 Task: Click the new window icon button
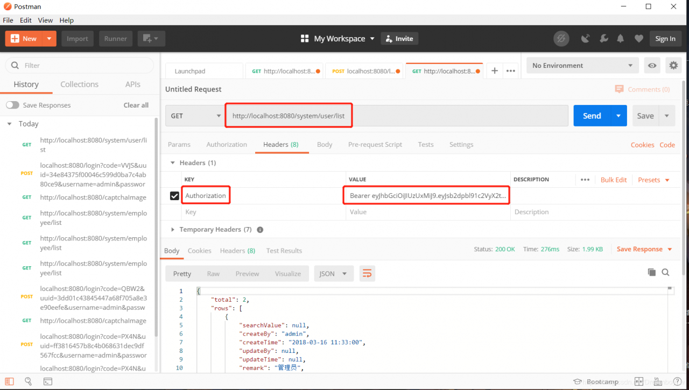point(151,39)
